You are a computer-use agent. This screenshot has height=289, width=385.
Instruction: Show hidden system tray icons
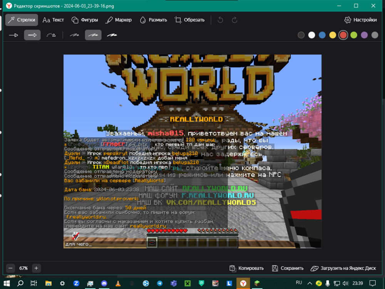pyautogui.click(x=310, y=283)
